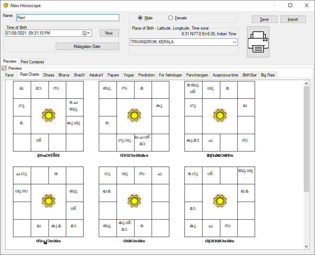Click the ര.ഗു. cell in ദ്വാദശാംശം chart
Screen dimensions: 315x255
coord(193,175)
